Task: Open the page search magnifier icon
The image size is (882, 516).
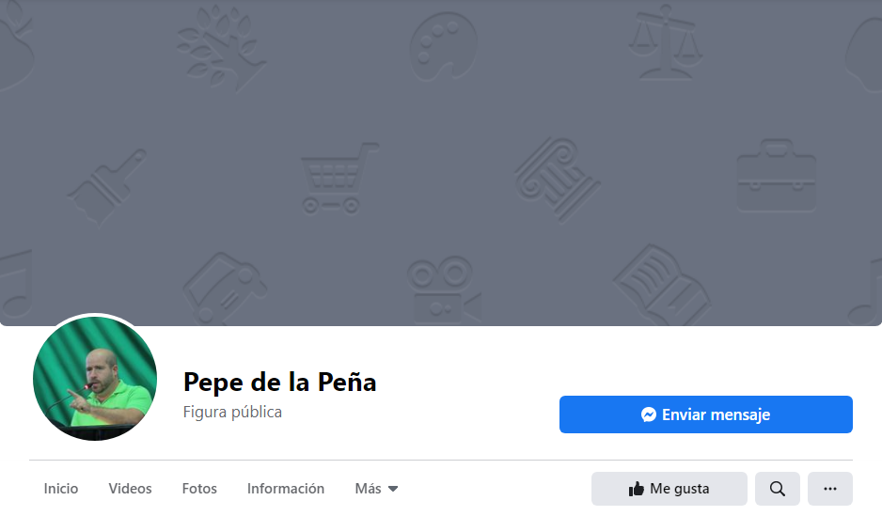Action: click(x=778, y=489)
